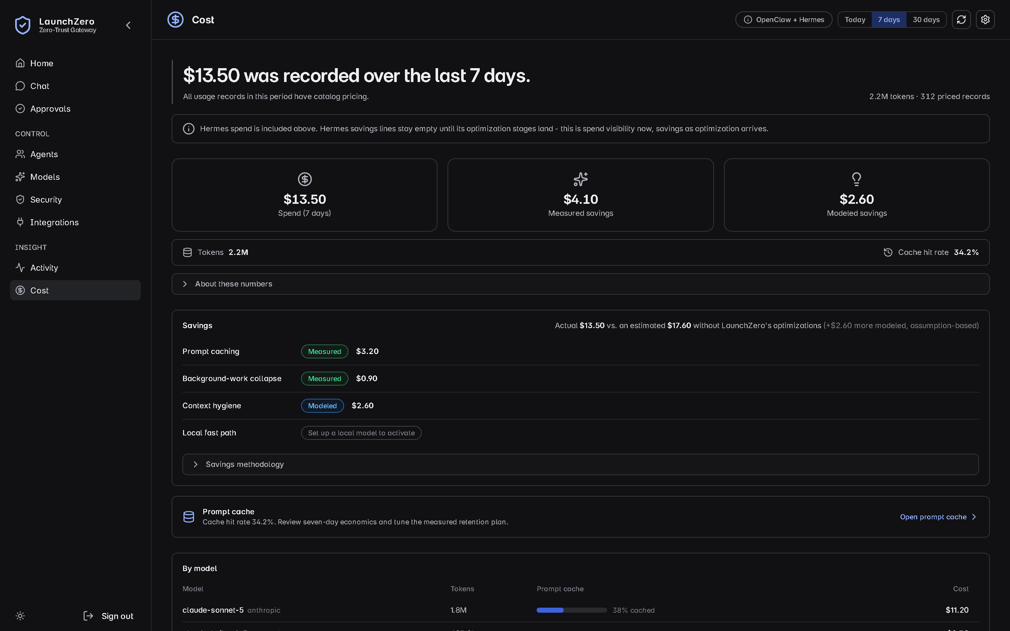Screen dimensions: 1010x631
Task: Click the OpenClaw + Hermes pill
Action: click(783, 20)
